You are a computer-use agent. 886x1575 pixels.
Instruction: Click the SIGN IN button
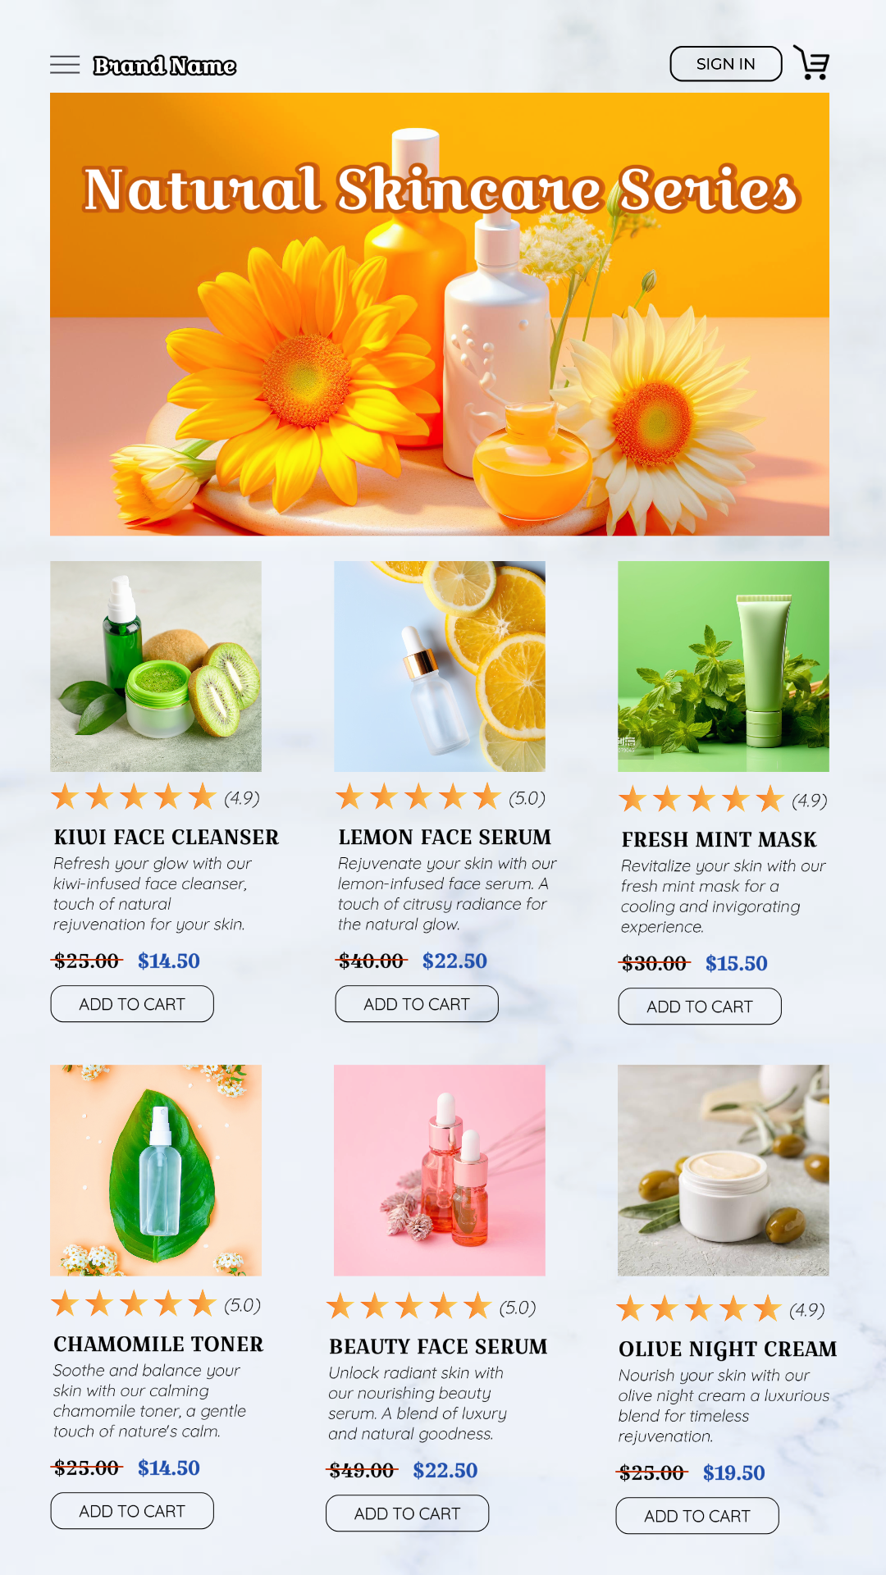tap(726, 64)
